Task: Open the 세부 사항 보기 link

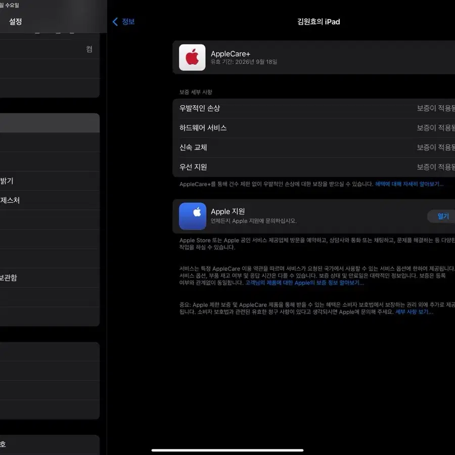Action: [415, 312]
